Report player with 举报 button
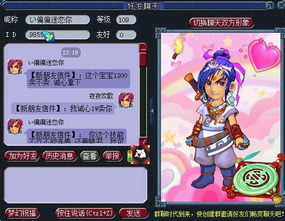This screenshot has width=285, height=221. coord(112,156)
